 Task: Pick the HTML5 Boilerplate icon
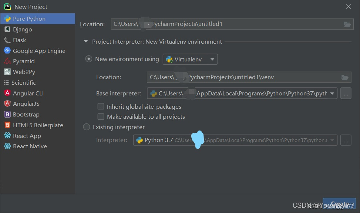click(x=7, y=125)
